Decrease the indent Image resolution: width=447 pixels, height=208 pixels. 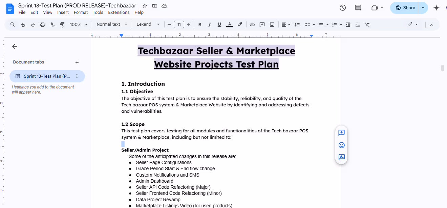pos(348,24)
